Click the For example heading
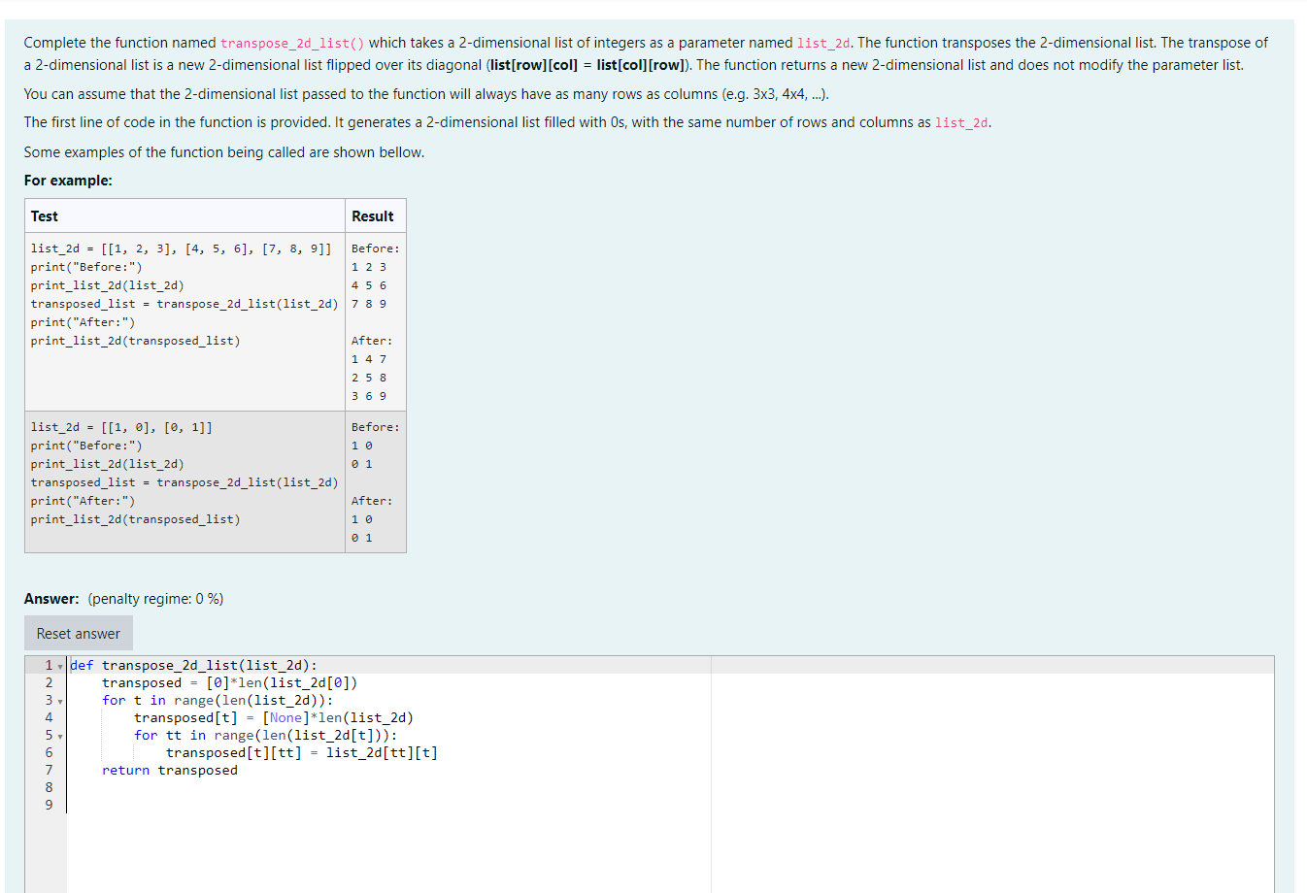1307x893 pixels. point(57,181)
